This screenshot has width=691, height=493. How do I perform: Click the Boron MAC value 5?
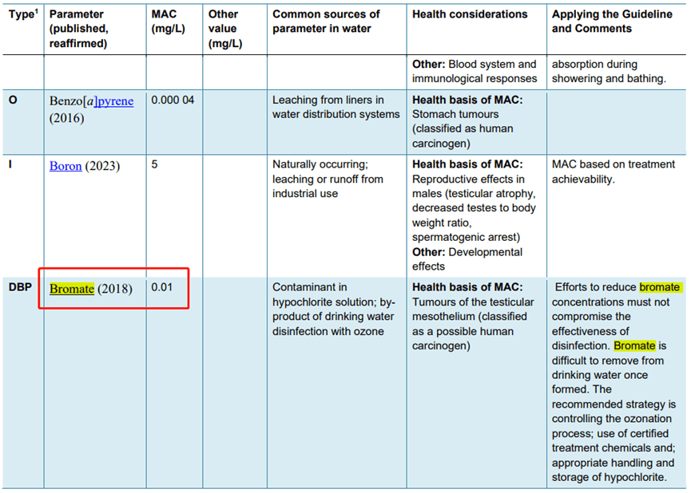coord(154,164)
